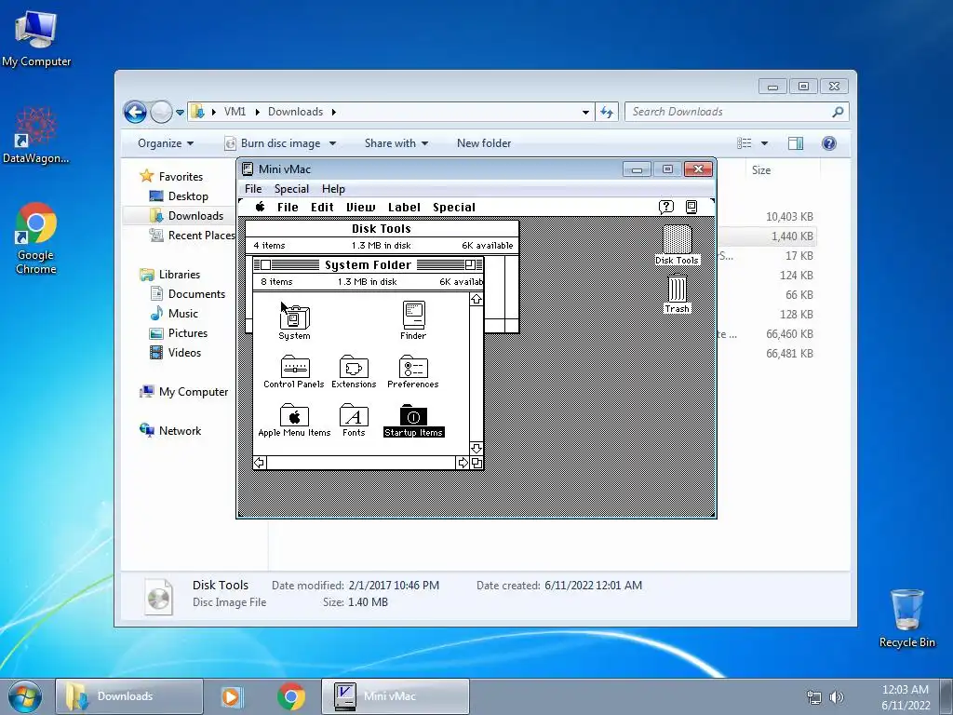This screenshot has height=715, width=953.
Task: Select Documents library
Action: (x=196, y=294)
